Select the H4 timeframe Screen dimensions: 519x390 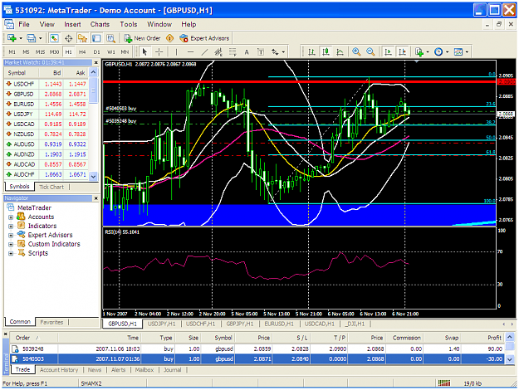(82, 52)
